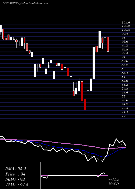This screenshot has height=189, width=135.
Task: Click the 92.4 price axis label
Action: coord(125,53)
